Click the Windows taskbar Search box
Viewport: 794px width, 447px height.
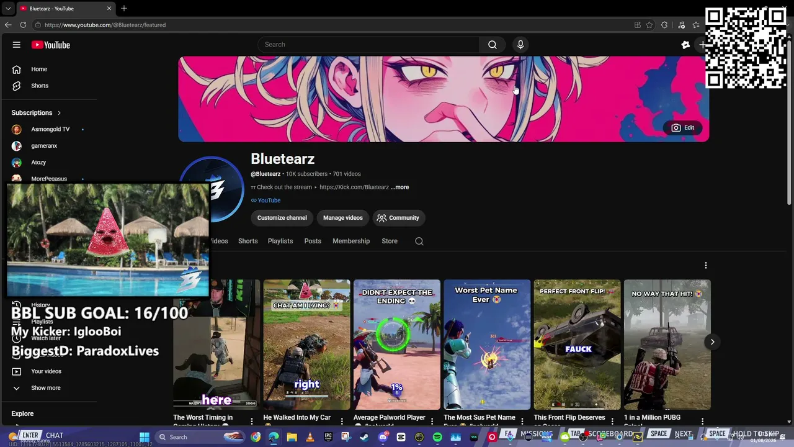click(198, 437)
